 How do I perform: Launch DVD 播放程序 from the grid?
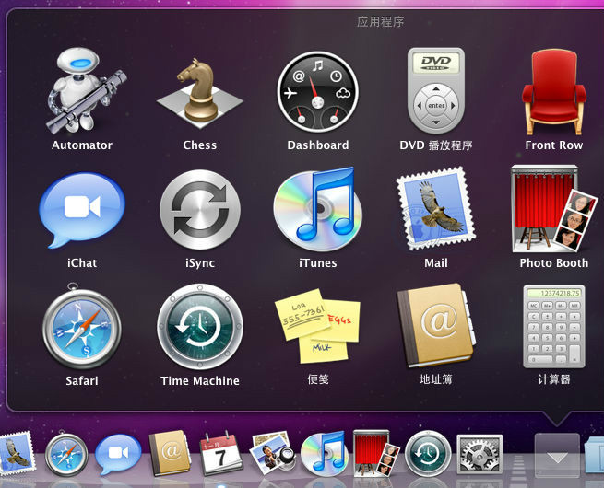pos(436,91)
